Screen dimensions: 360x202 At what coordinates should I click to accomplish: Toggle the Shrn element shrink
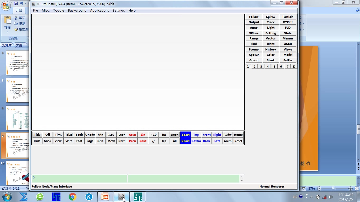pos(122,141)
